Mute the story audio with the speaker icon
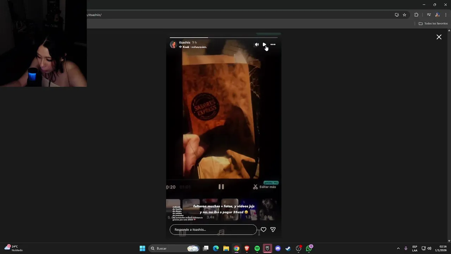The width and height of the screenshot is (451, 254). coord(257,44)
